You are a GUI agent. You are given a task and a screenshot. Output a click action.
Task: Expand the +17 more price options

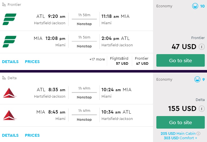point(97,59)
